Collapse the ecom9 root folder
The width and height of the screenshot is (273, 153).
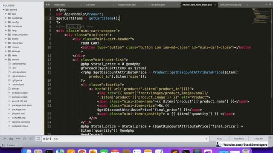tap(4, 10)
